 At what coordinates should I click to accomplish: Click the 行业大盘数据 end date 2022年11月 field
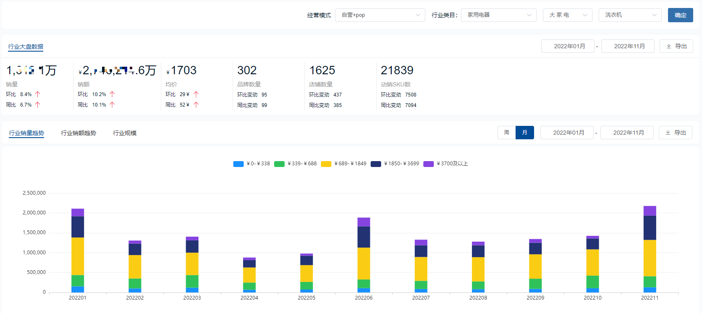click(x=628, y=46)
